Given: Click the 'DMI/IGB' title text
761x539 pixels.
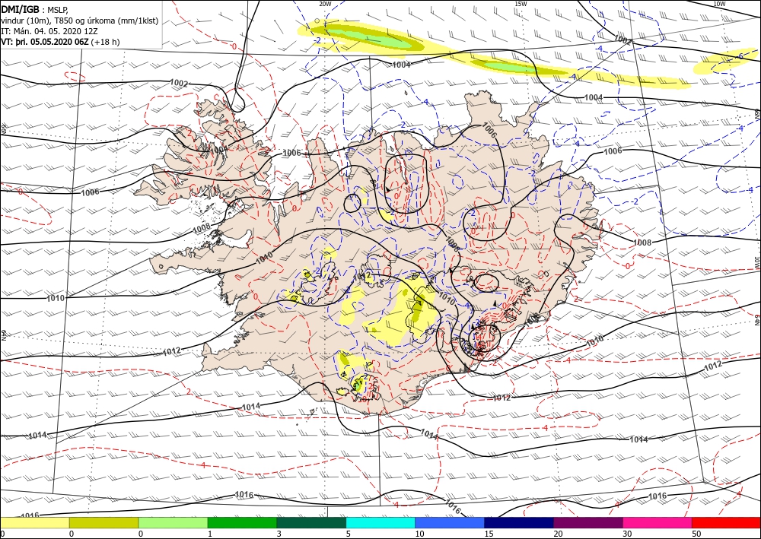Looking at the screenshot, I should coord(20,10).
